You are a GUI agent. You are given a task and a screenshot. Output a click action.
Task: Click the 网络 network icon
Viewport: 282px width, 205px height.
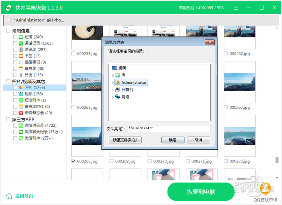tap(118, 97)
